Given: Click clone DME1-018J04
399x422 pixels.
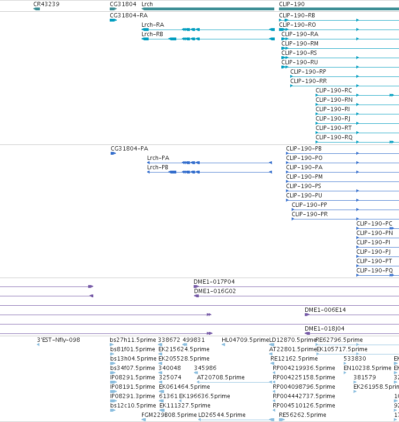Looking at the screenshot, I should [x=324, y=329].
